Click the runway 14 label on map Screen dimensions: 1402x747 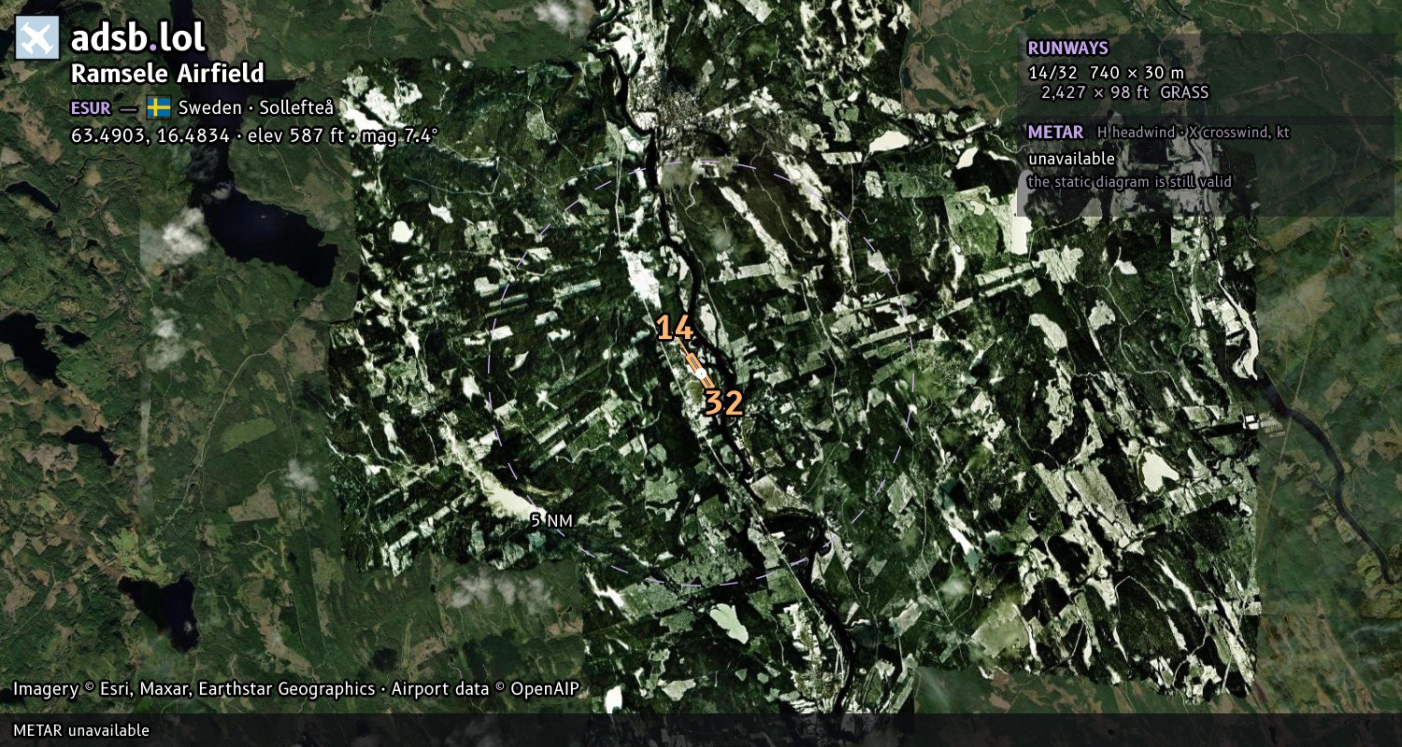tap(674, 328)
